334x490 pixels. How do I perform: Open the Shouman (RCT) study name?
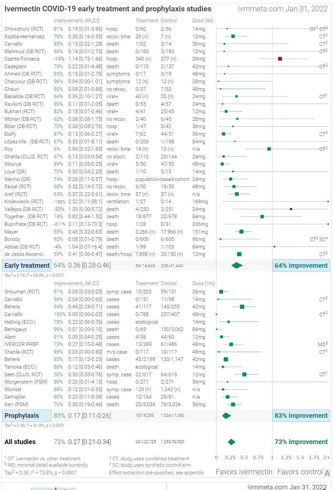pos(22,292)
